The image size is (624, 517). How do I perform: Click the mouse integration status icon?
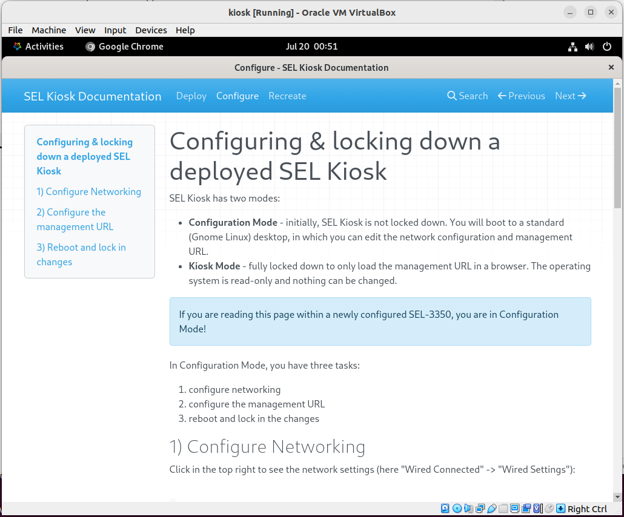549,509
